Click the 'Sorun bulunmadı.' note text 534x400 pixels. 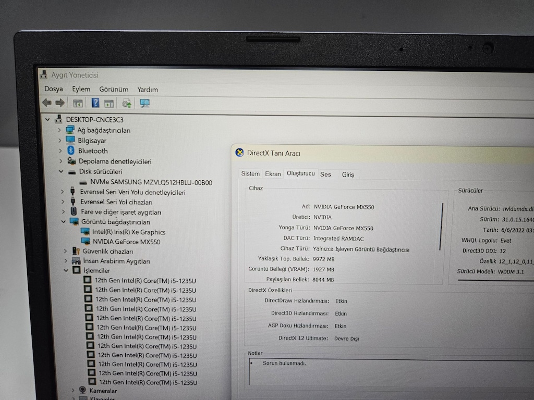(284, 363)
